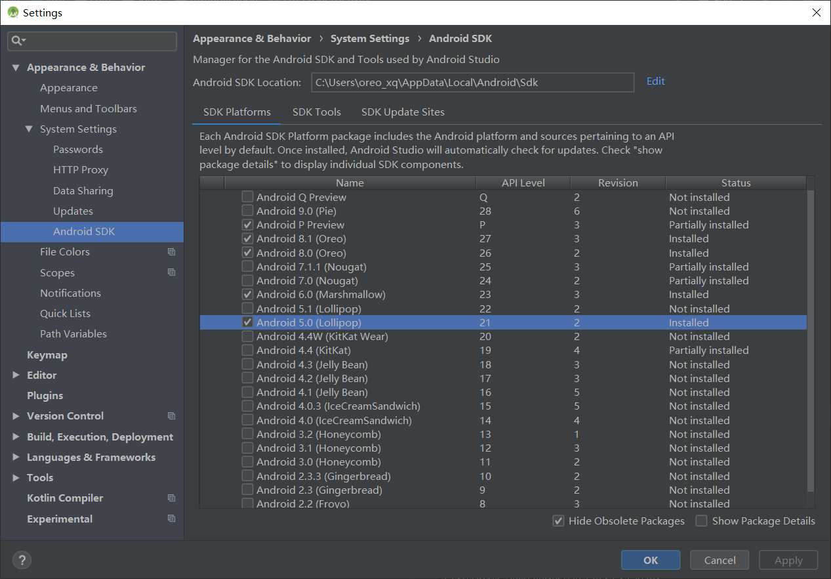Open the Keymap settings
831x579 pixels.
tap(47, 355)
